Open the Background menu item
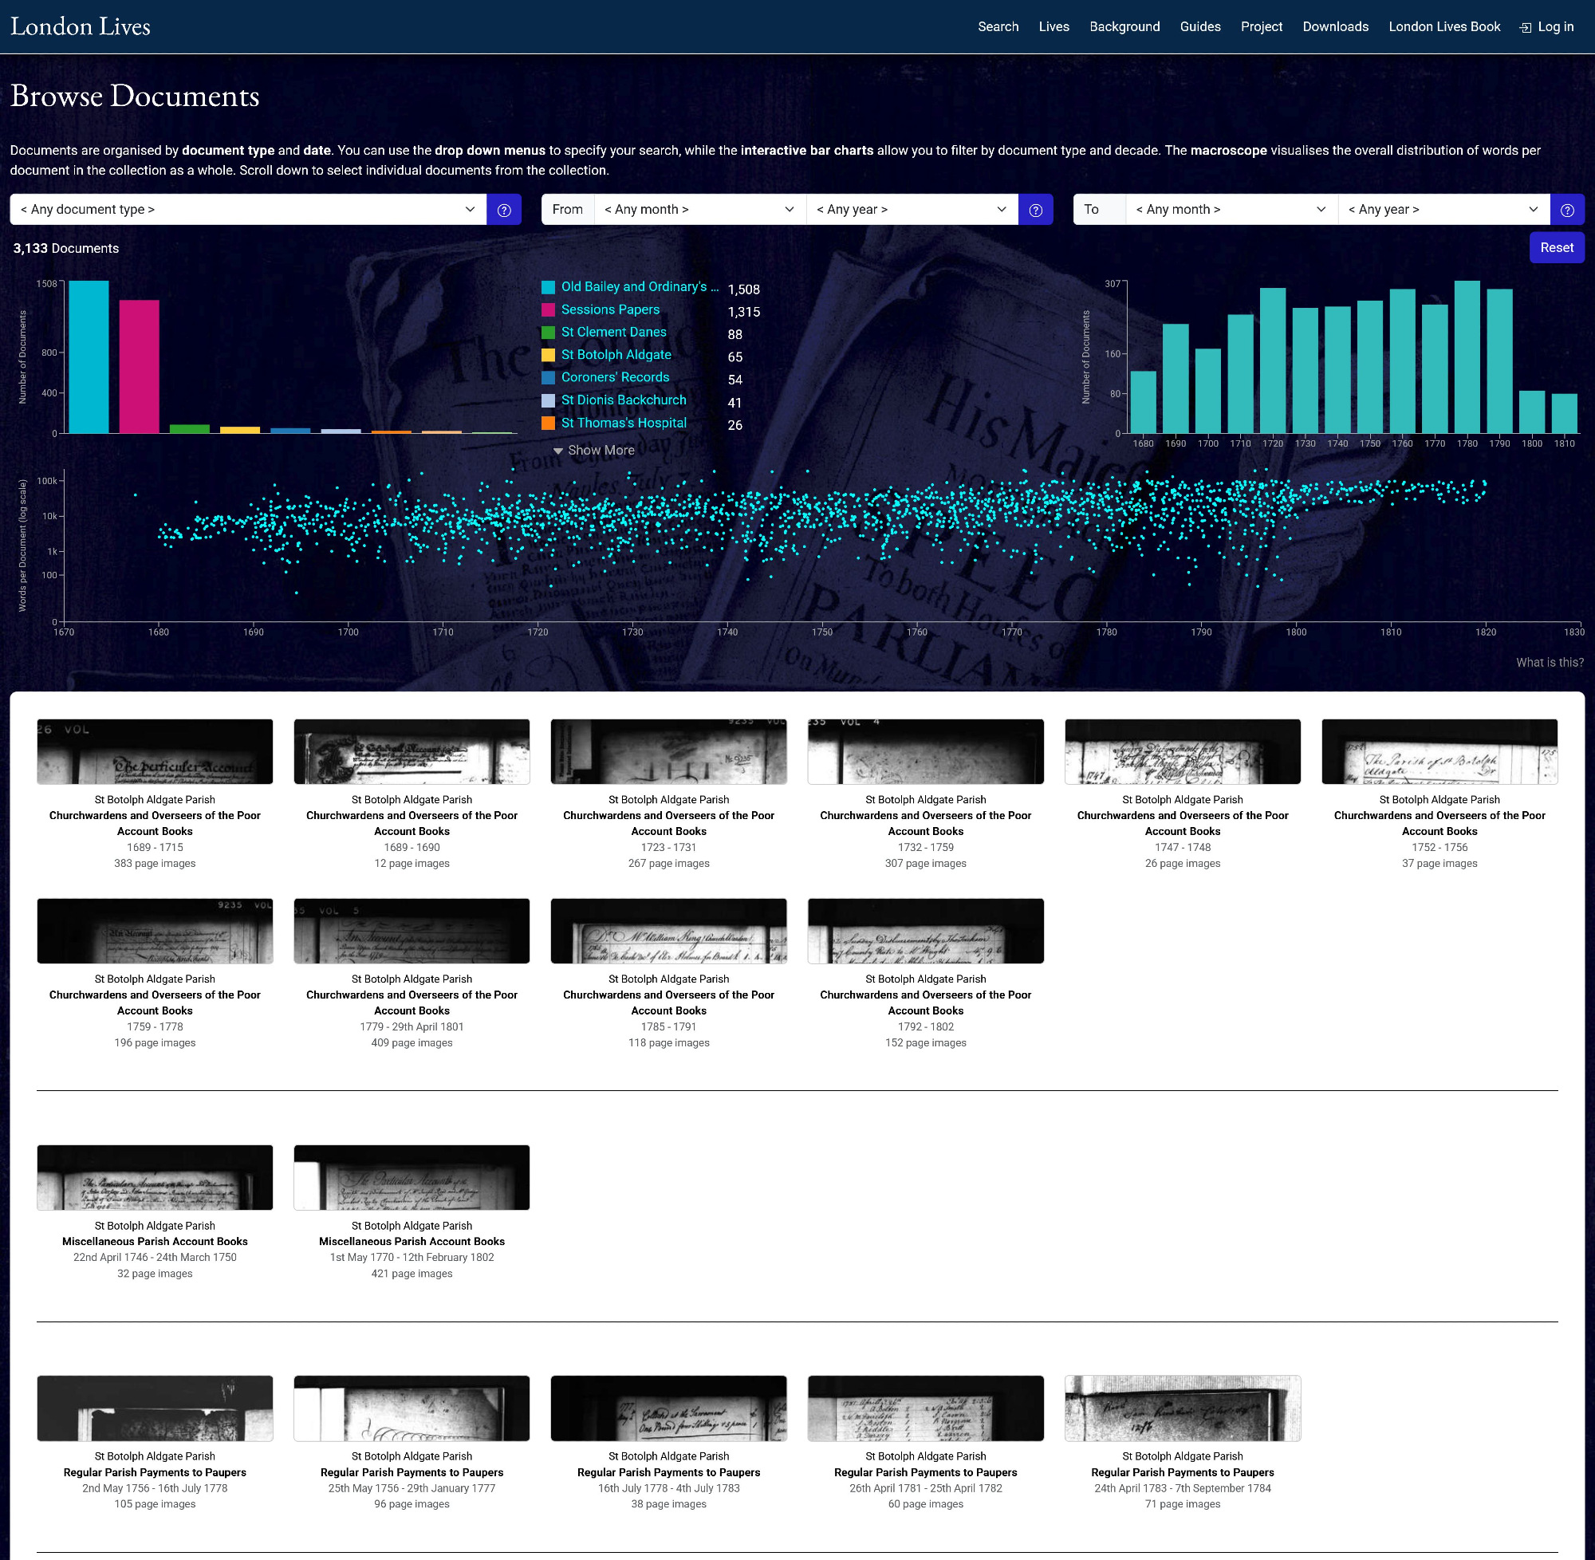Screen dimensions: 1595x1560 1124,27
